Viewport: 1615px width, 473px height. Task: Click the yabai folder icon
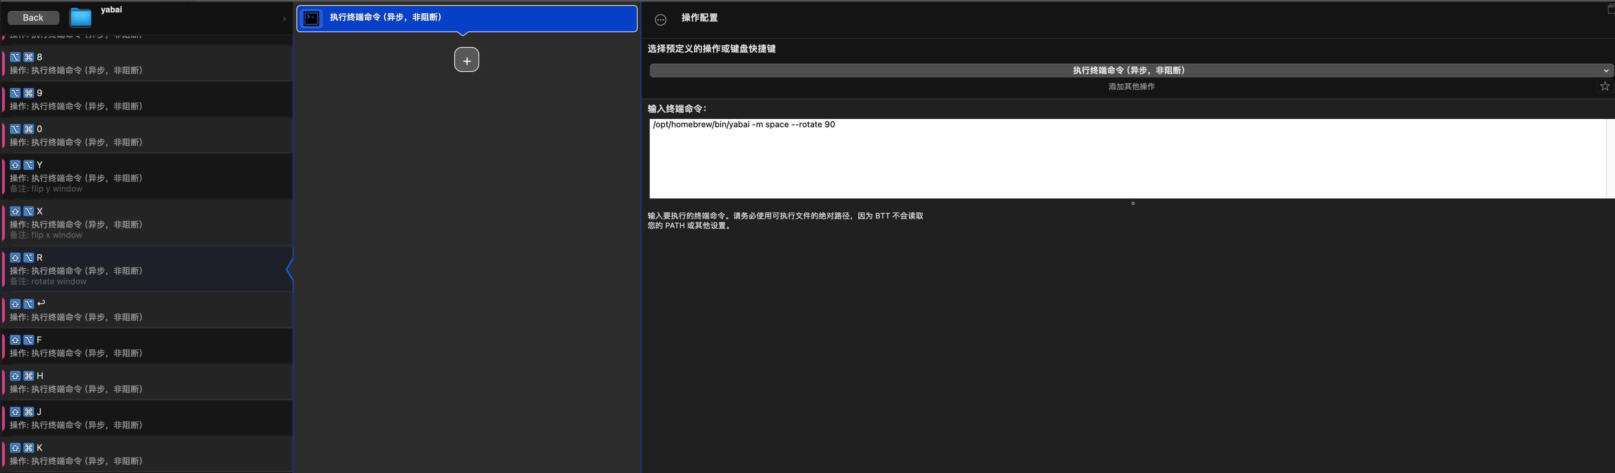point(80,18)
